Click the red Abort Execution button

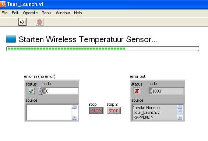pyautogui.click(x=39, y=22)
